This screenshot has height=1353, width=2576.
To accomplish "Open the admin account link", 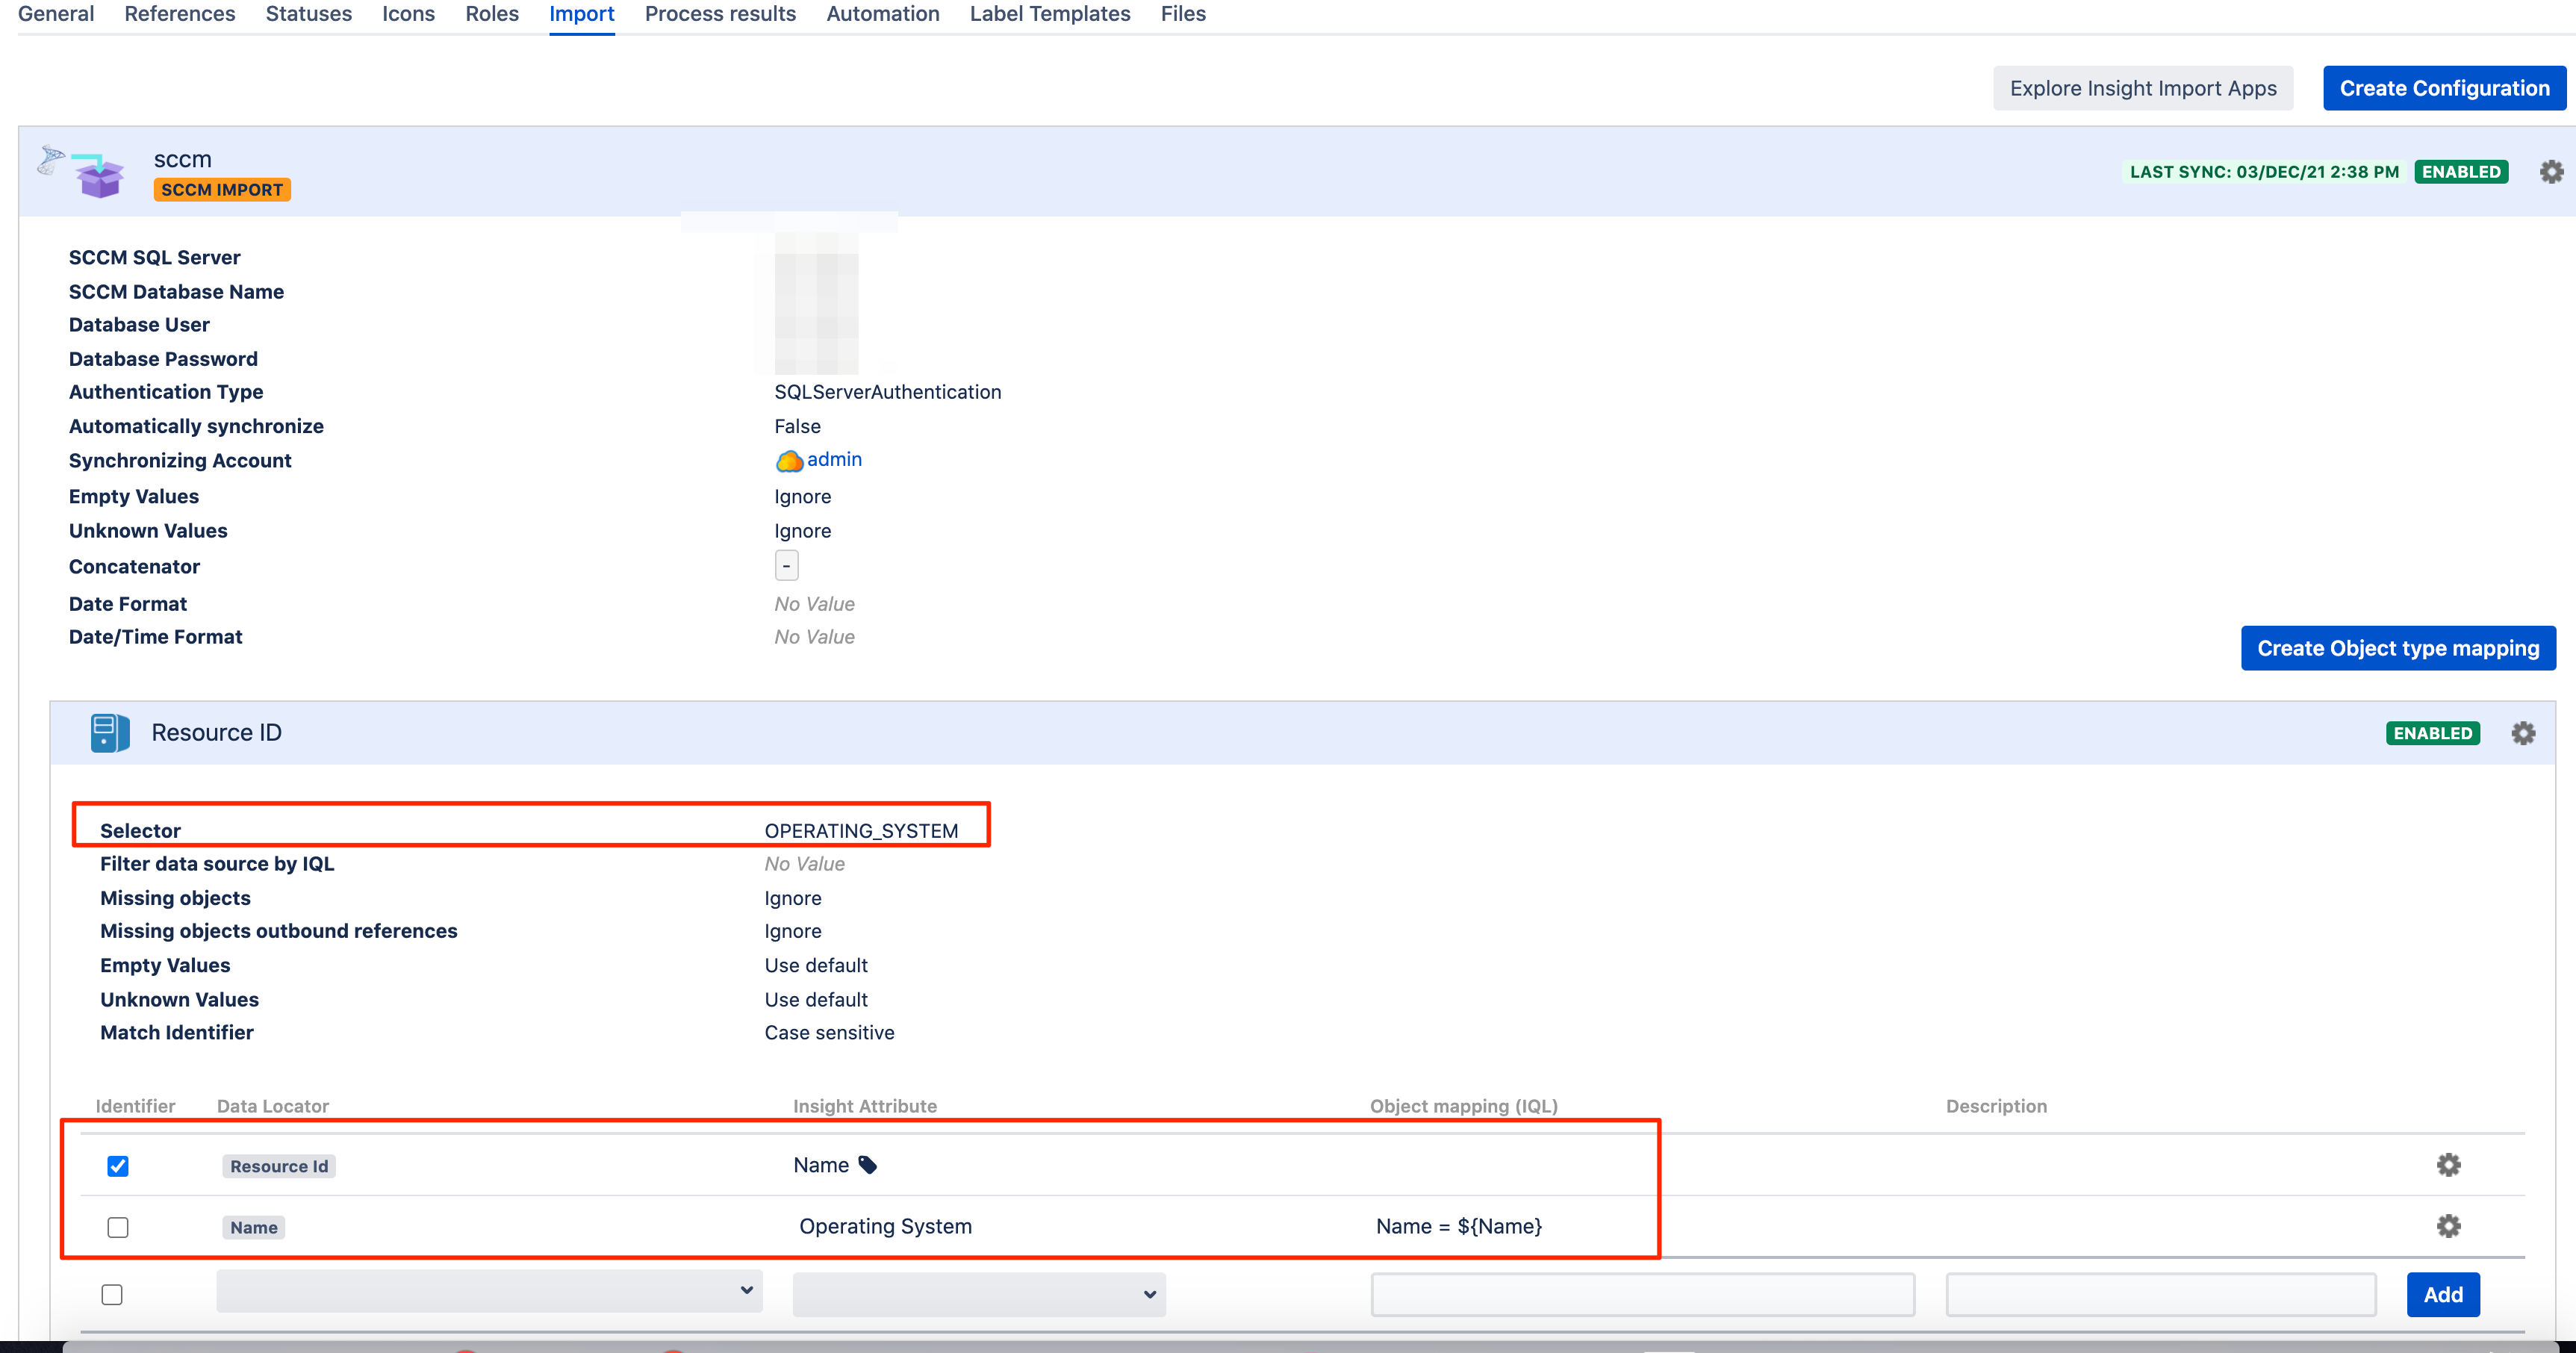I will click(x=834, y=459).
